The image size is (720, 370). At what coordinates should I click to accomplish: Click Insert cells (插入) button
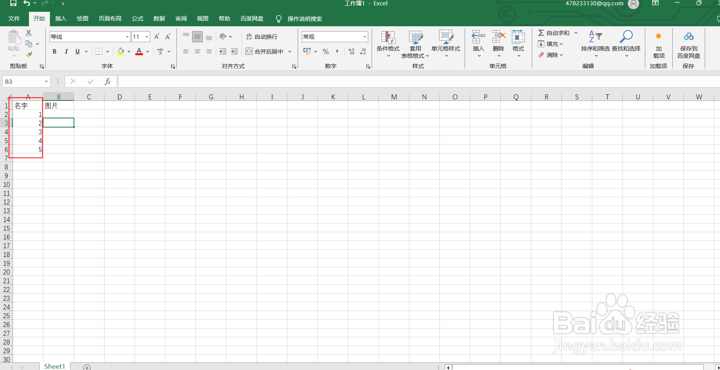478,44
